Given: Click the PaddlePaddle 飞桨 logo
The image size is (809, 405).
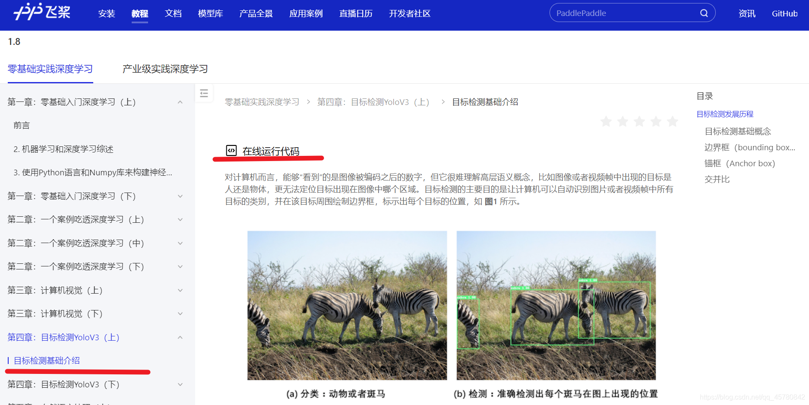Looking at the screenshot, I should pos(42,12).
